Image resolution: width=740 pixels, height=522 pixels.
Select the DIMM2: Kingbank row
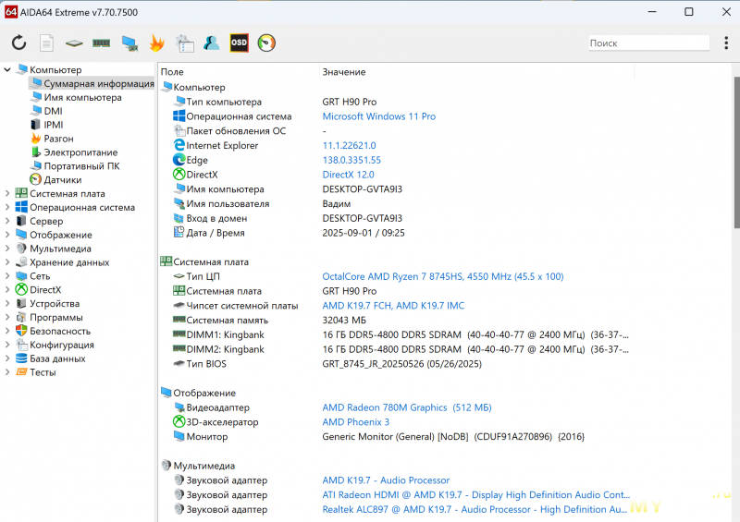click(x=397, y=349)
